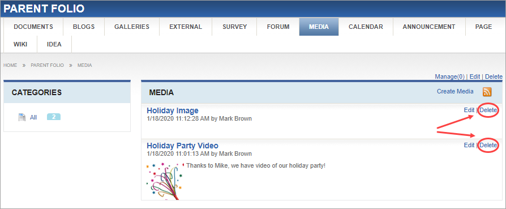Select the count badge showing 2
This screenshot has width=506, height=209.
54,117
